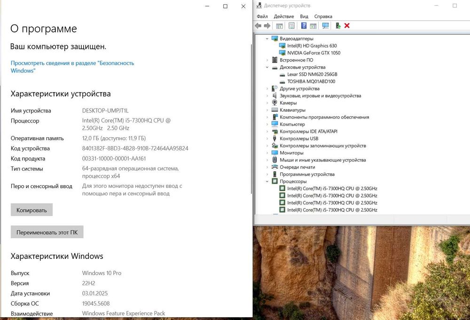Viewport: 470px width, 320px height.
Task: Select Intel(R) HD Graphics 630 text entry
Action: (312, 46)
